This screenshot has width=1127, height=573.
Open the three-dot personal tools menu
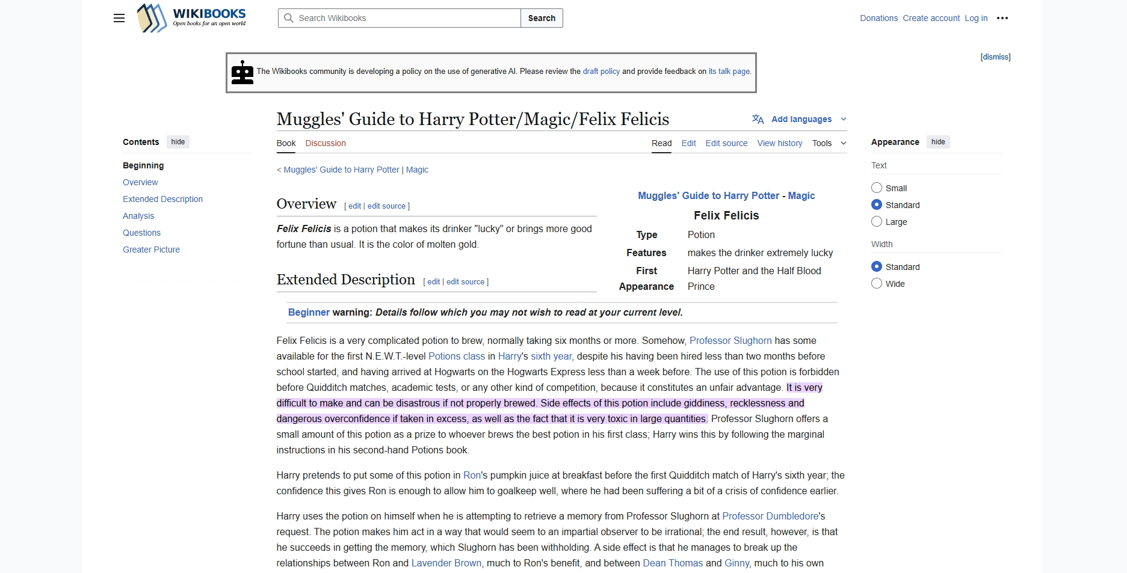[1002, 18]
